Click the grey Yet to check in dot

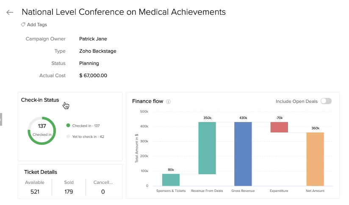point(68,137)
